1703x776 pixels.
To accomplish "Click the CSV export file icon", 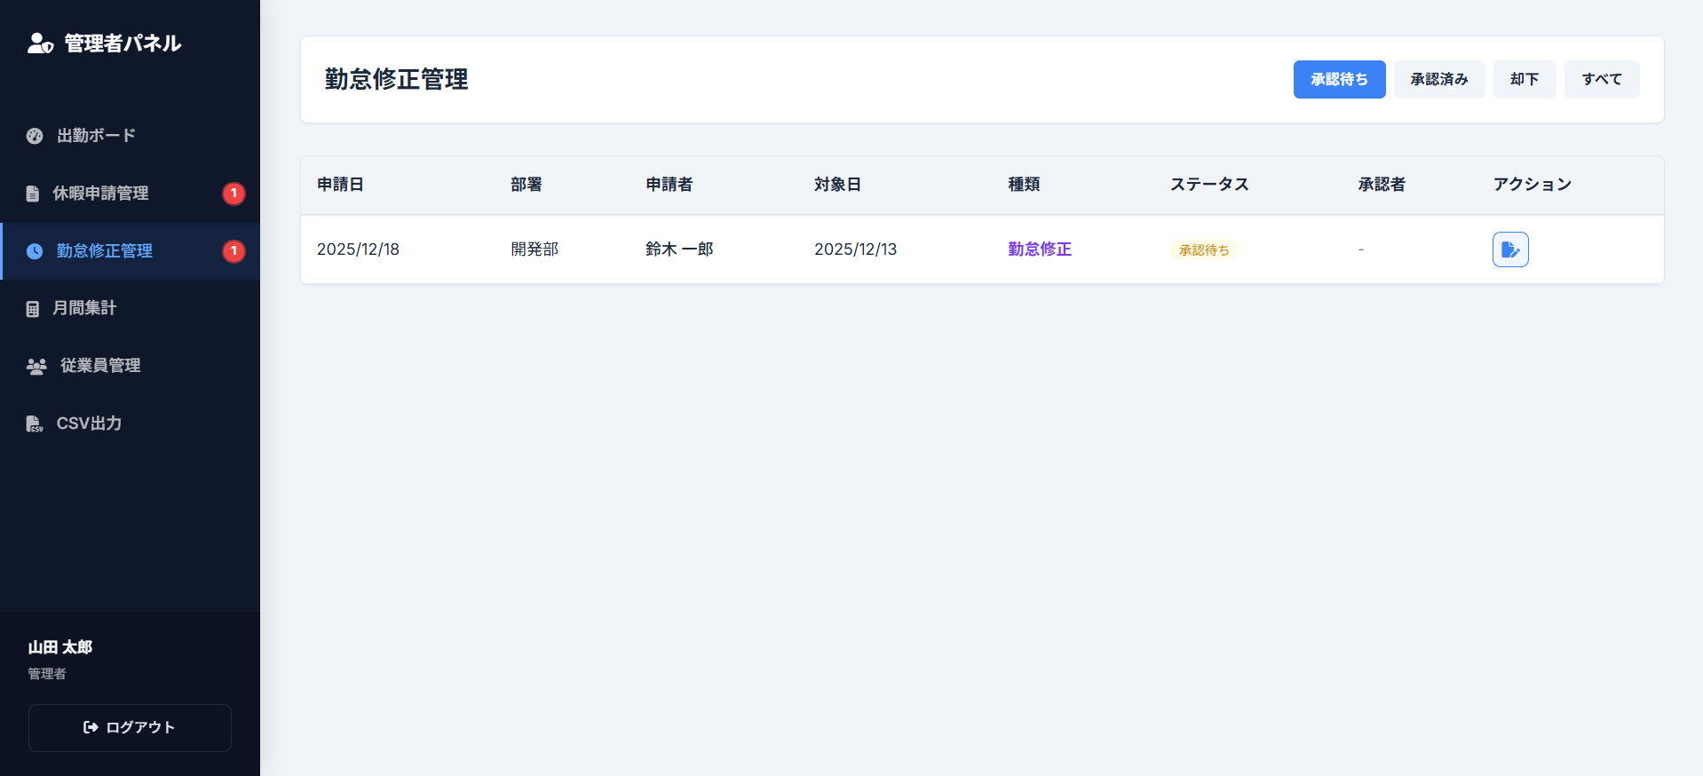I will point(34,424).
